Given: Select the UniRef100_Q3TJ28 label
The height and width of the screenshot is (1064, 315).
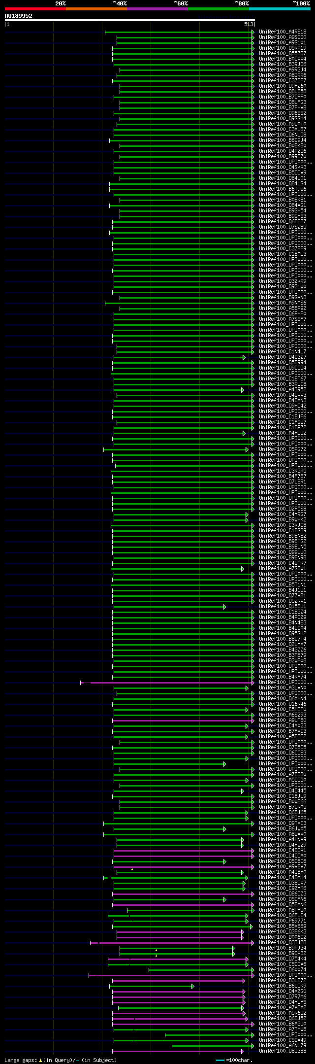Looking at the screenshot, I should 283,943.
